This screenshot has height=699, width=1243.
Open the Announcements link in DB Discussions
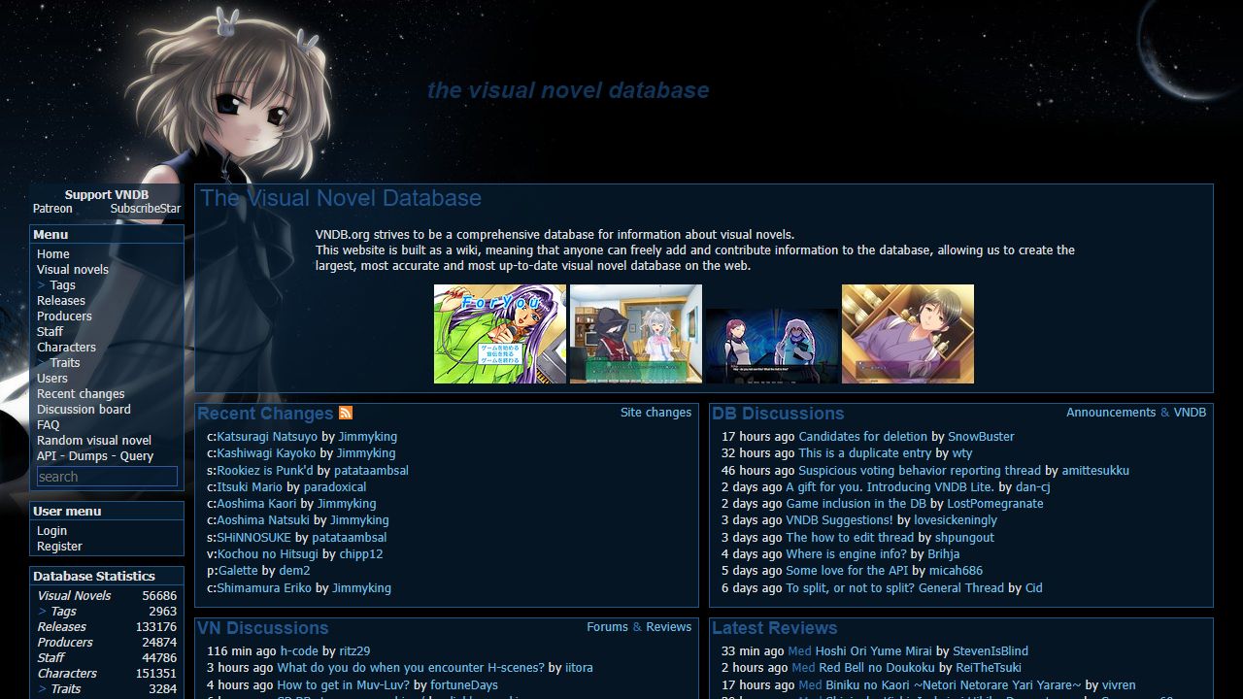click(x=1111, y=413)
